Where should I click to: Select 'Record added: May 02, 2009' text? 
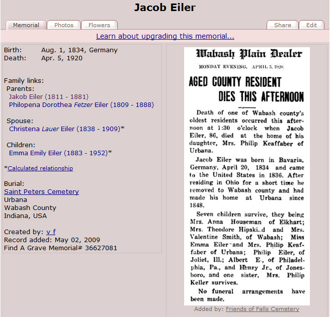52,240
